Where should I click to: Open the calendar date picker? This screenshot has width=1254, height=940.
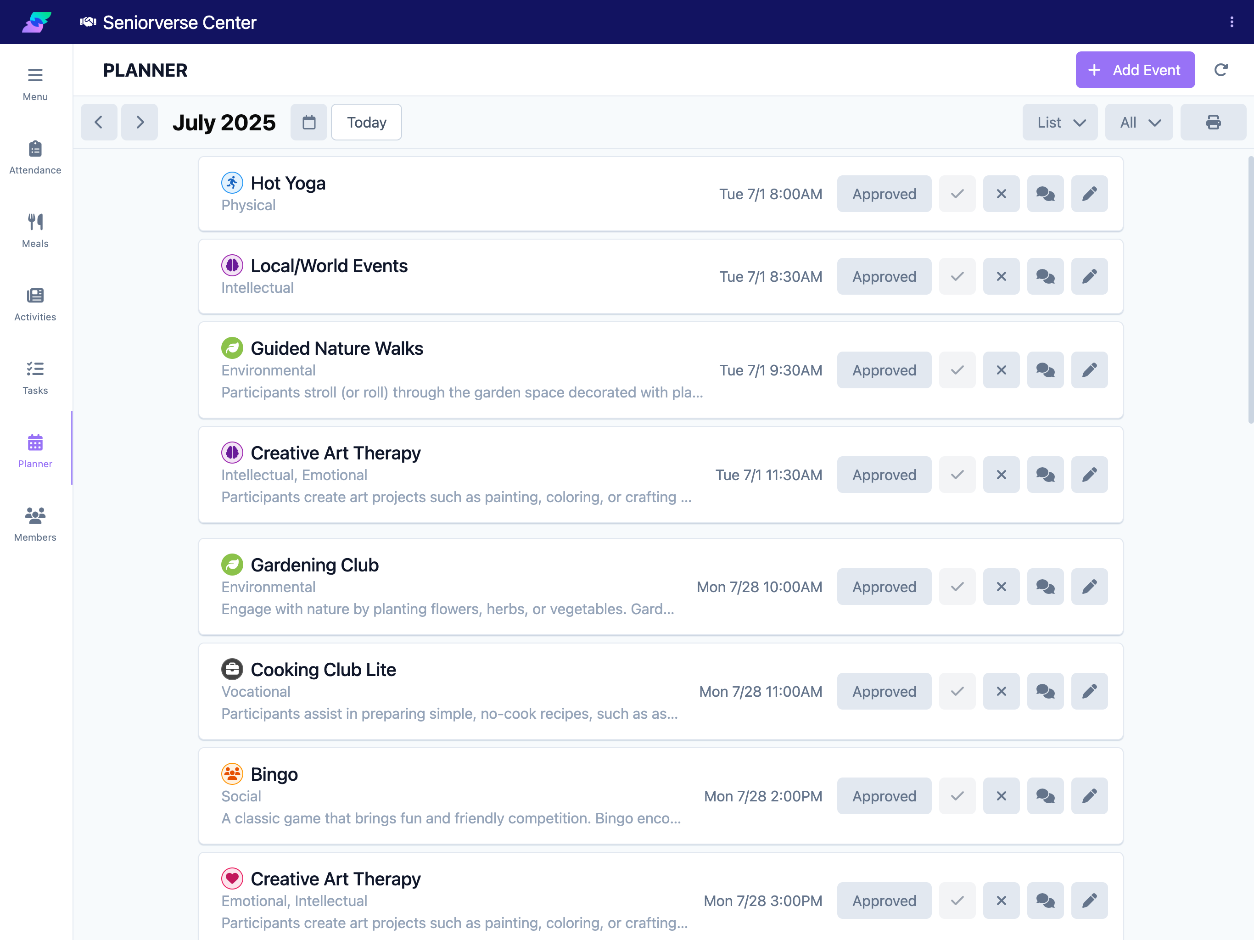(308, 122)
